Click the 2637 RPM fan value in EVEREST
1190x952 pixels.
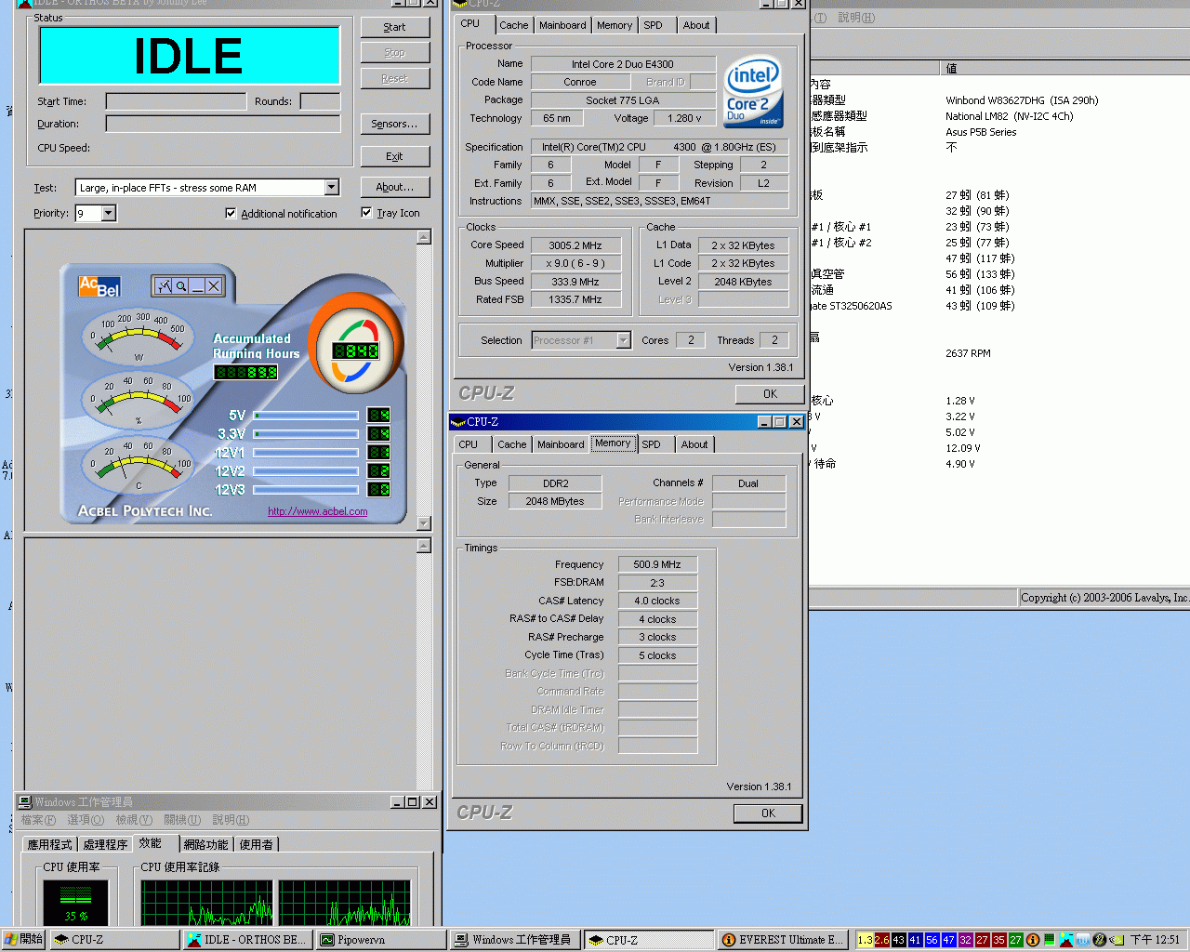click(x=968, y=353)
